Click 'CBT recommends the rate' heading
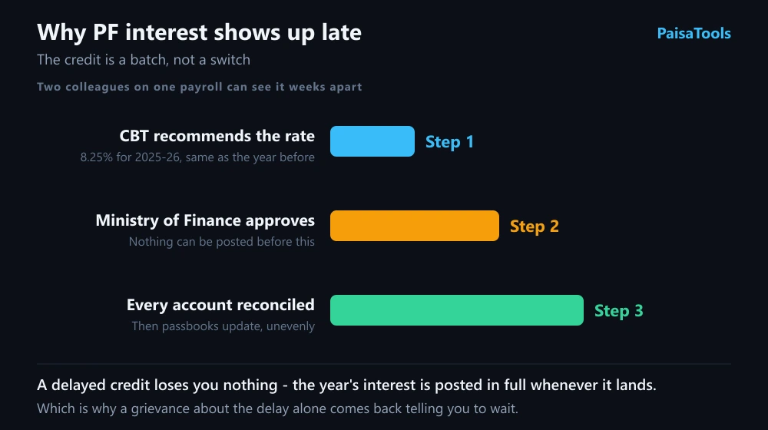Screen dimensions: 768x430 point(217,136)
